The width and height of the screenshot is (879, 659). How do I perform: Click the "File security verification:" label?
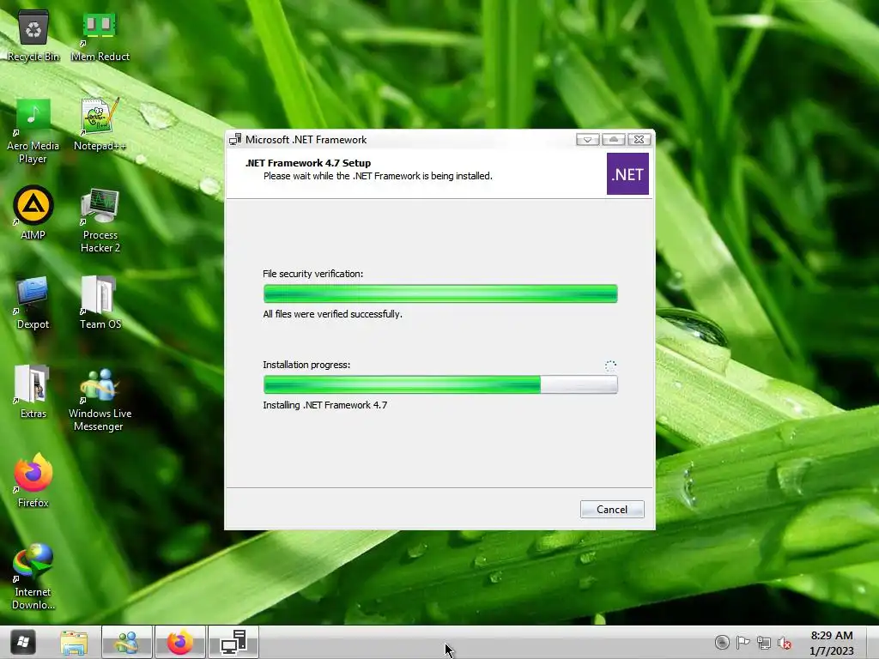click(x=312, y=274)
